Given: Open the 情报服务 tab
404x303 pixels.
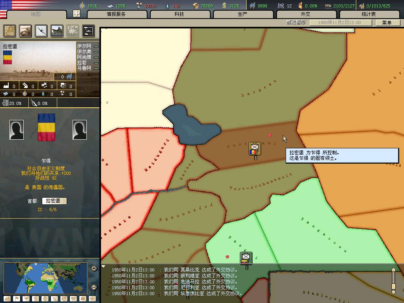Looking at the screenshot, I should point(117,14).
